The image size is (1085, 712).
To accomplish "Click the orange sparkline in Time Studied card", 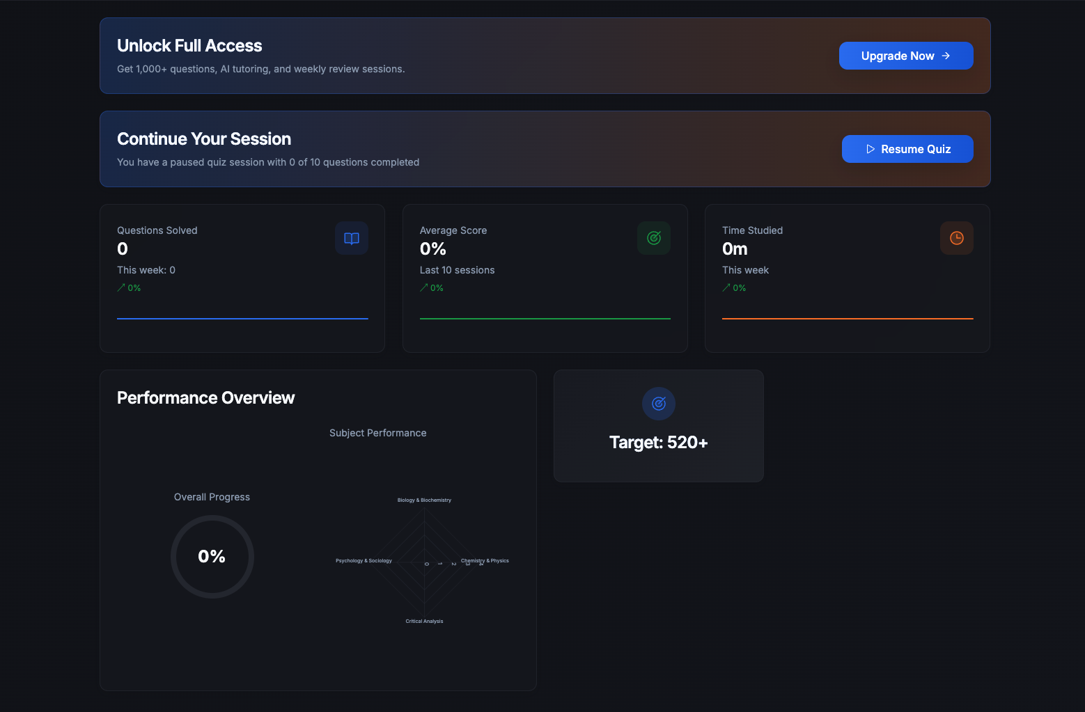I will [848, 319].
